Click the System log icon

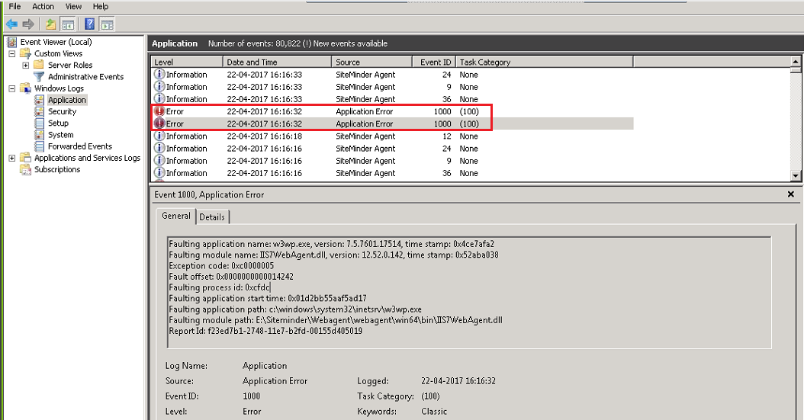click(39, 135)
